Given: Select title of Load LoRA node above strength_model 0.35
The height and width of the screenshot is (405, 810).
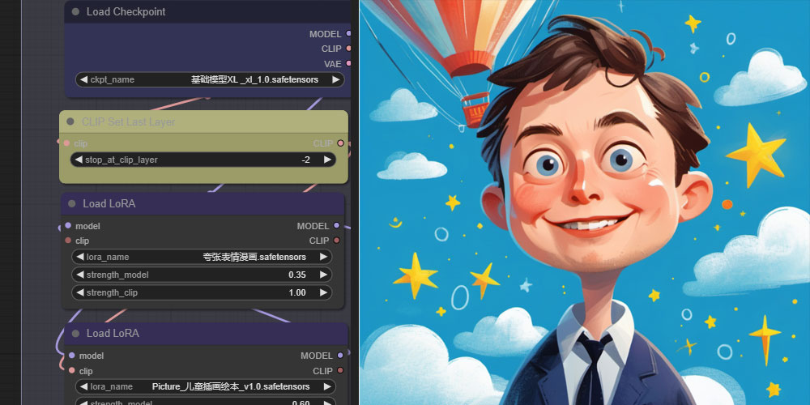Looking at the screenshot, I should click(109, 204).
